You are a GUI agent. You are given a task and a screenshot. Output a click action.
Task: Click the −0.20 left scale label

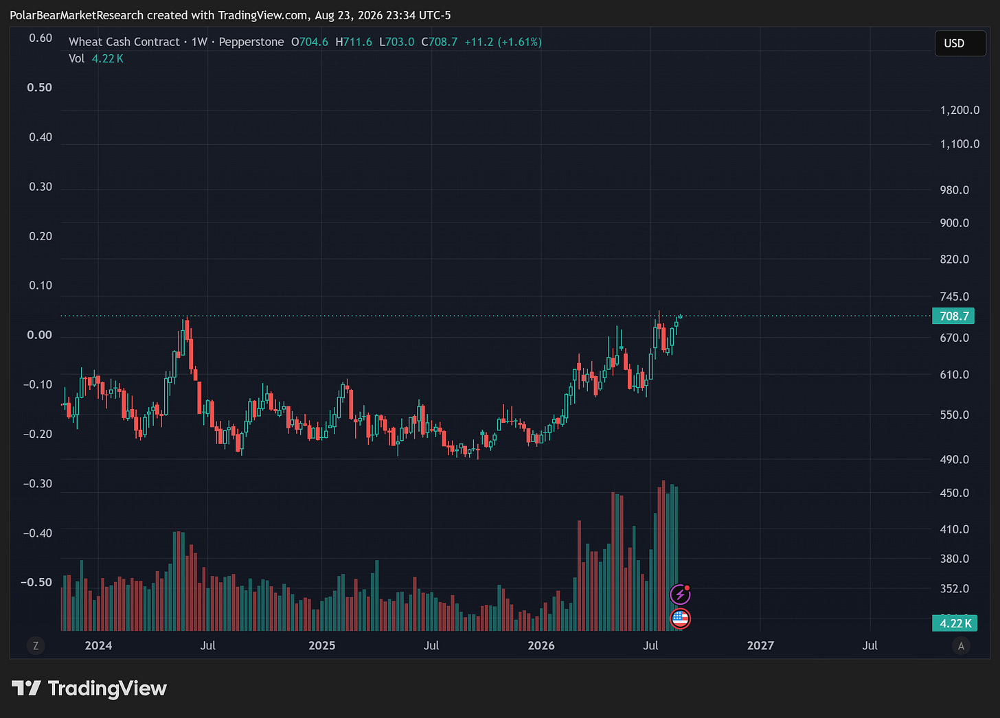pos(38,433)
